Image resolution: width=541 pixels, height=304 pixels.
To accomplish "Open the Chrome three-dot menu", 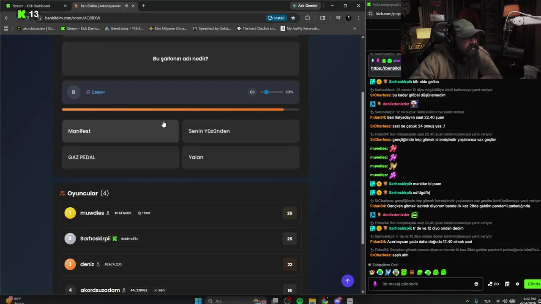I will coord(358,18).
